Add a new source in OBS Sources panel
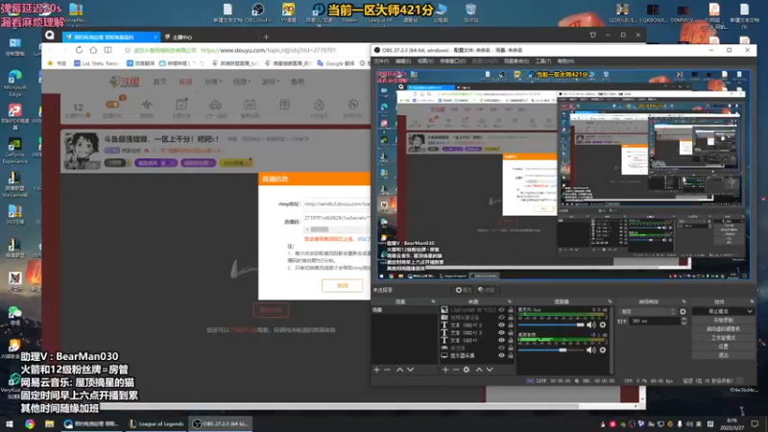Screen dimensions: 768x432 pyautogui.click(x=445, y=370)
